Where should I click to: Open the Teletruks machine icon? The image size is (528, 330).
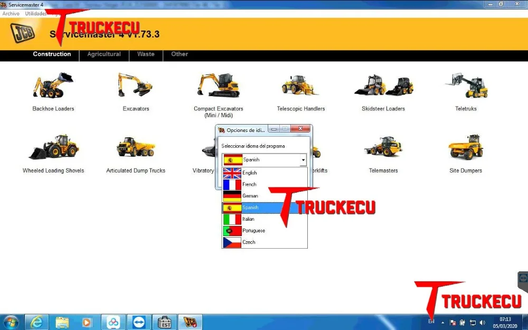point(466,85)
